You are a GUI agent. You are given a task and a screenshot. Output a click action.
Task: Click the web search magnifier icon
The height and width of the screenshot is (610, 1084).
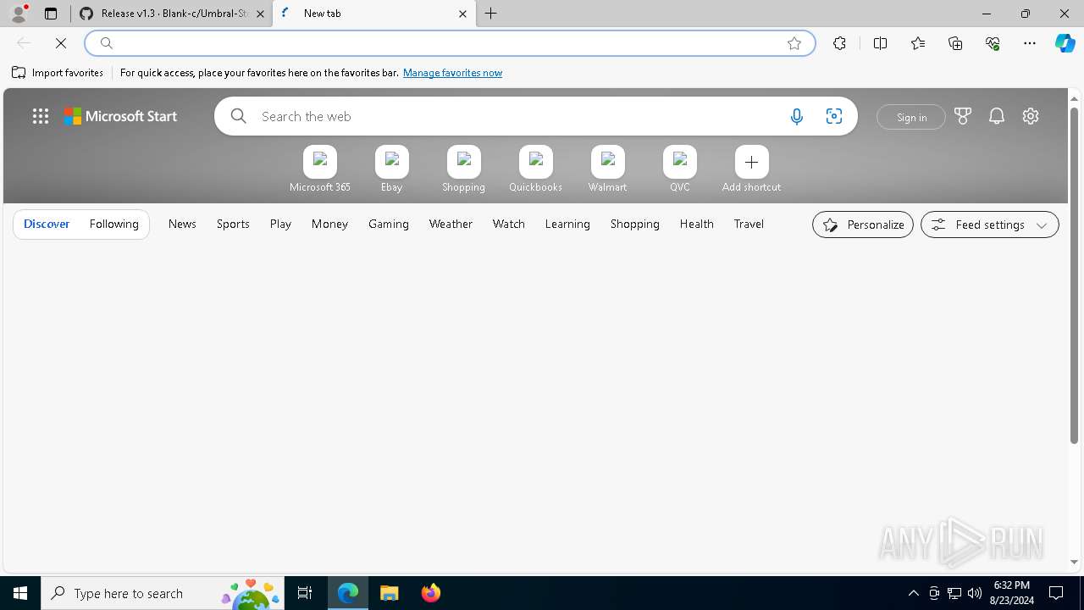[x=239, y=116]
